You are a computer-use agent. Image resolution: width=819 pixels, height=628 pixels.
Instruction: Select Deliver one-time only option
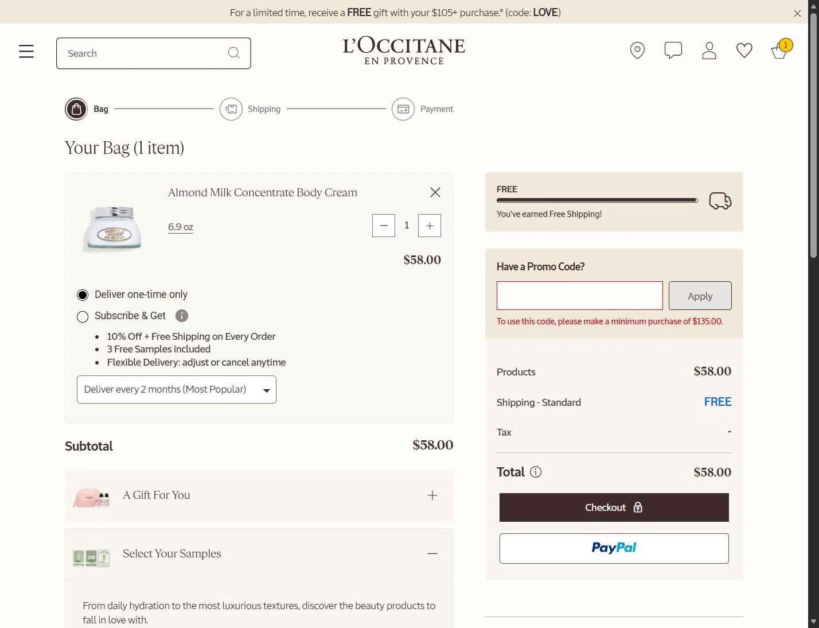pyautogui.click(x=83, y=295)
